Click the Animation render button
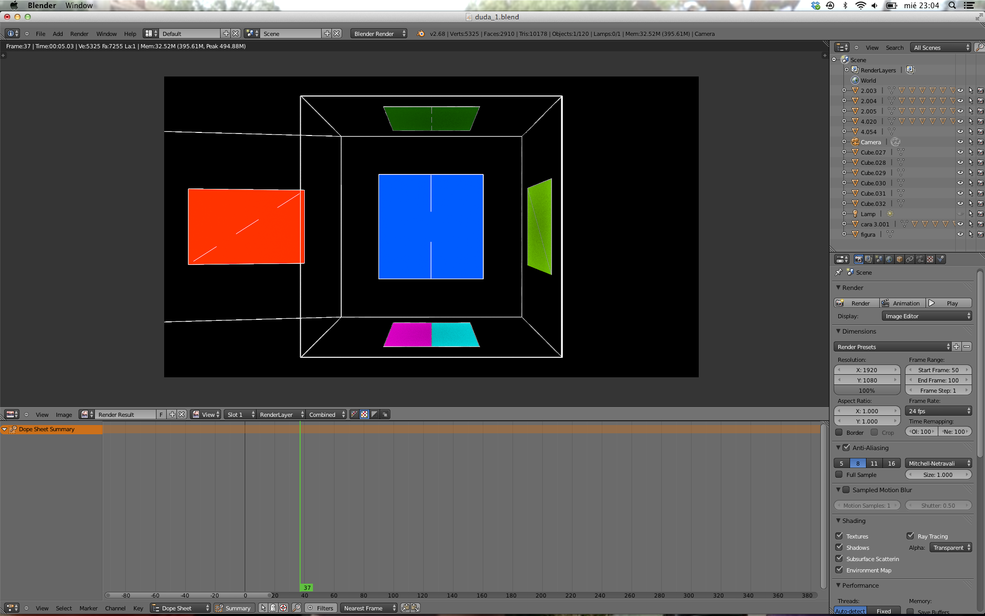This screenshot has width=985, height=616. (902, 303)
